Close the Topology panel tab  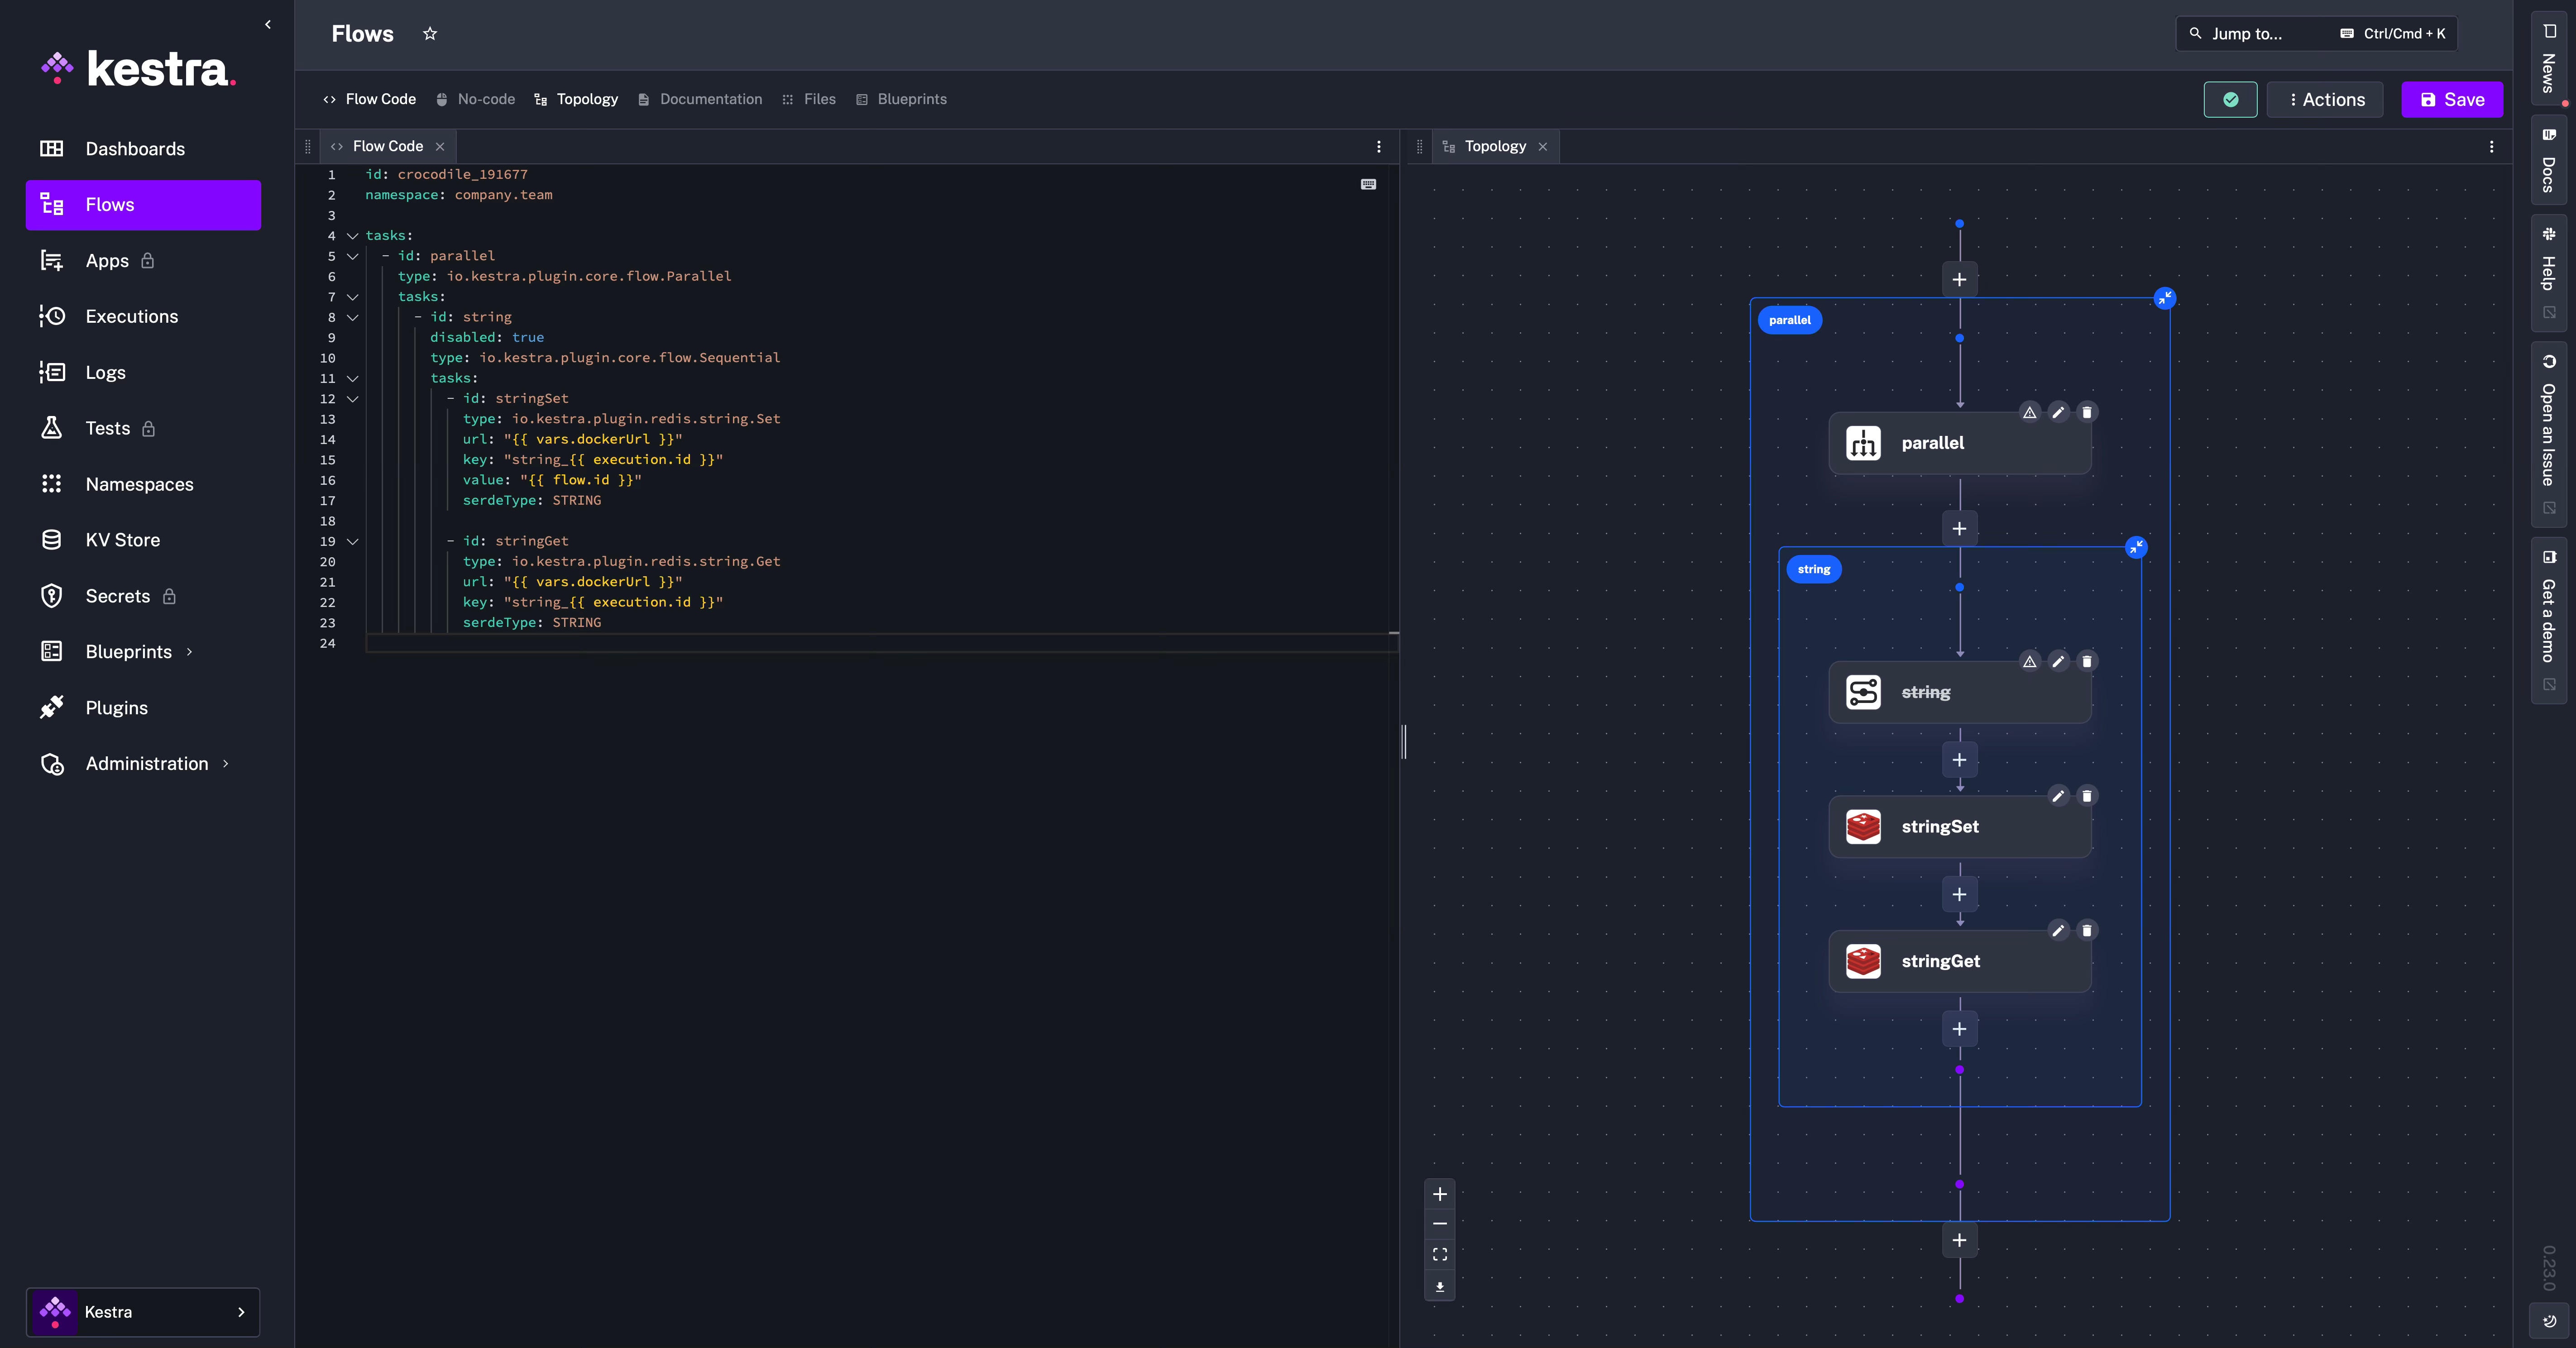point(1543,147)
